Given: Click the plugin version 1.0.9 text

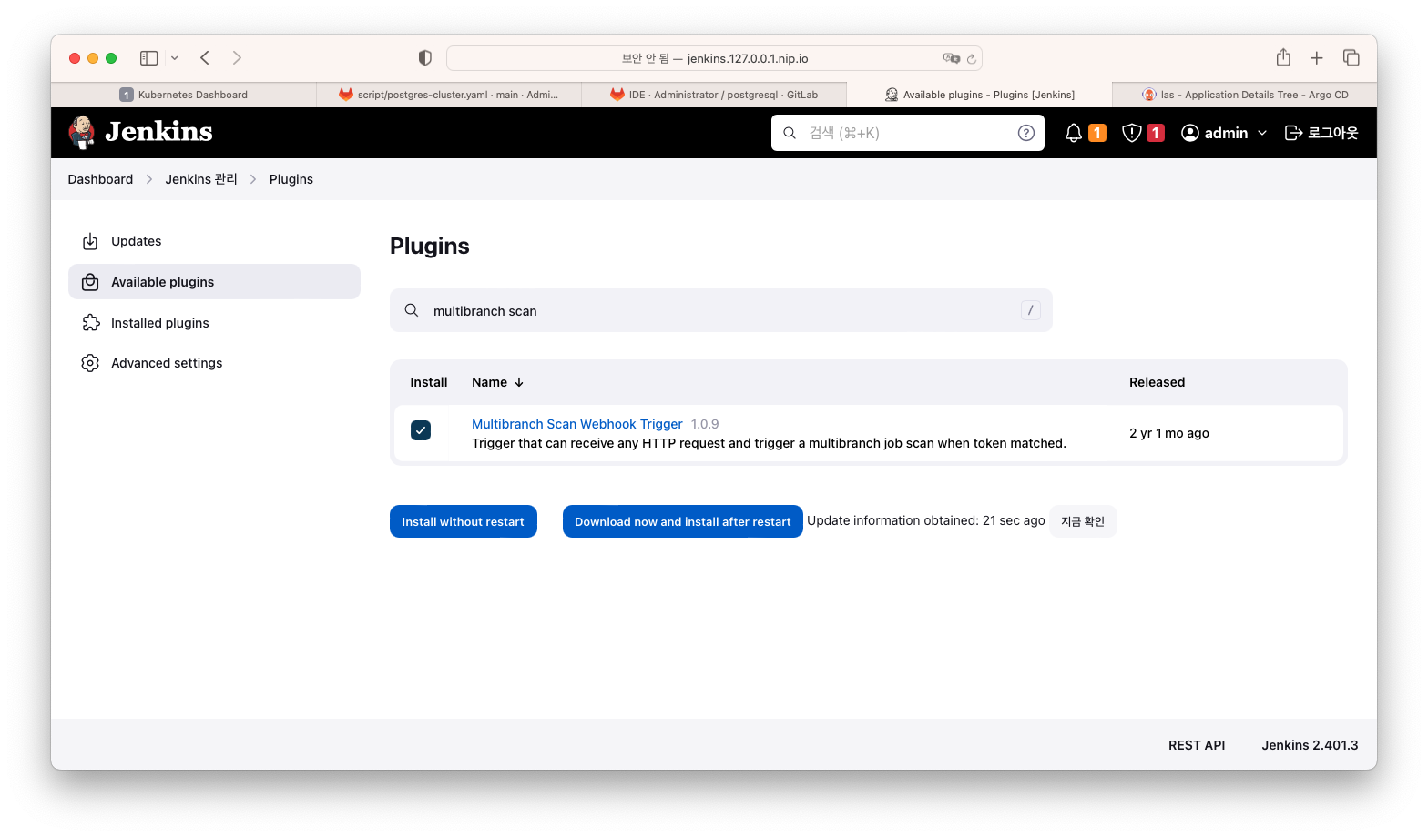Looking at the screenshot, I should [x=705, y=424].
